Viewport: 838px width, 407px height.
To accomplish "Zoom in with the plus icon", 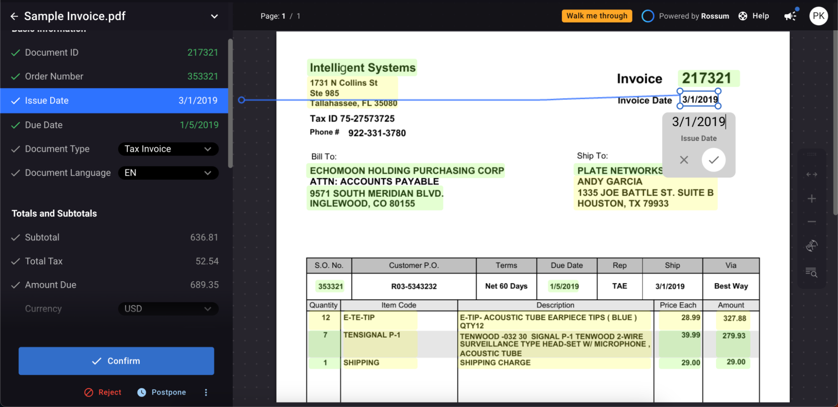I will (812, 199).
